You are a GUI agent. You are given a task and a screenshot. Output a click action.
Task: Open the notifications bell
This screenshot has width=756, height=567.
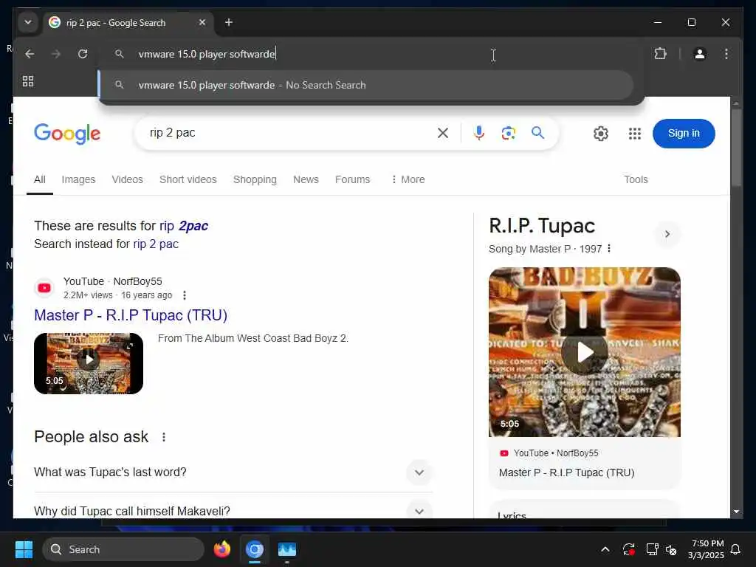735,549
